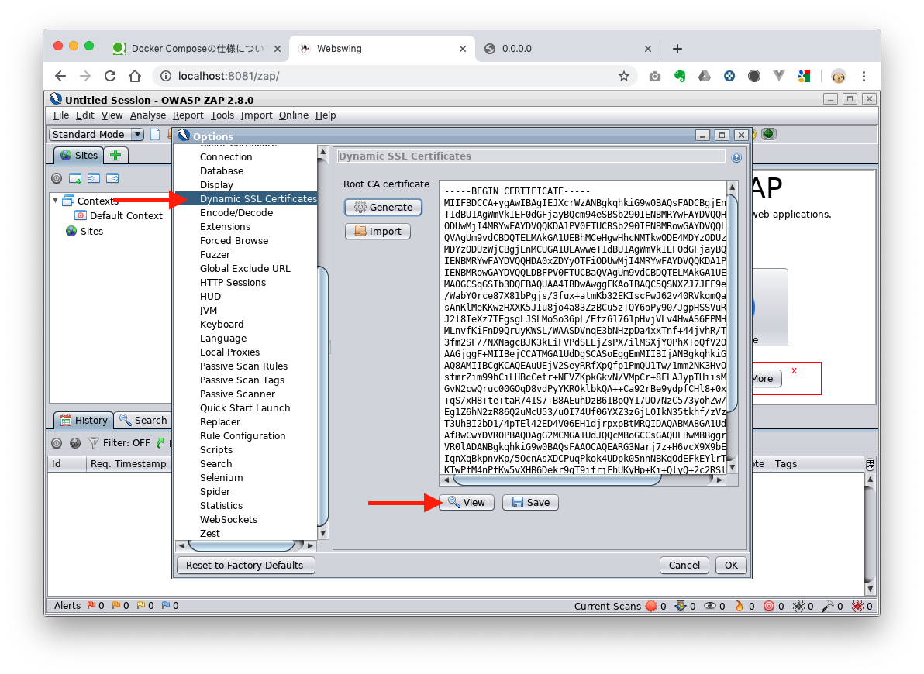The width and height of the screenshot is (924, 674).
Task: Open the Analyse menu
Action: pos(148,115)
